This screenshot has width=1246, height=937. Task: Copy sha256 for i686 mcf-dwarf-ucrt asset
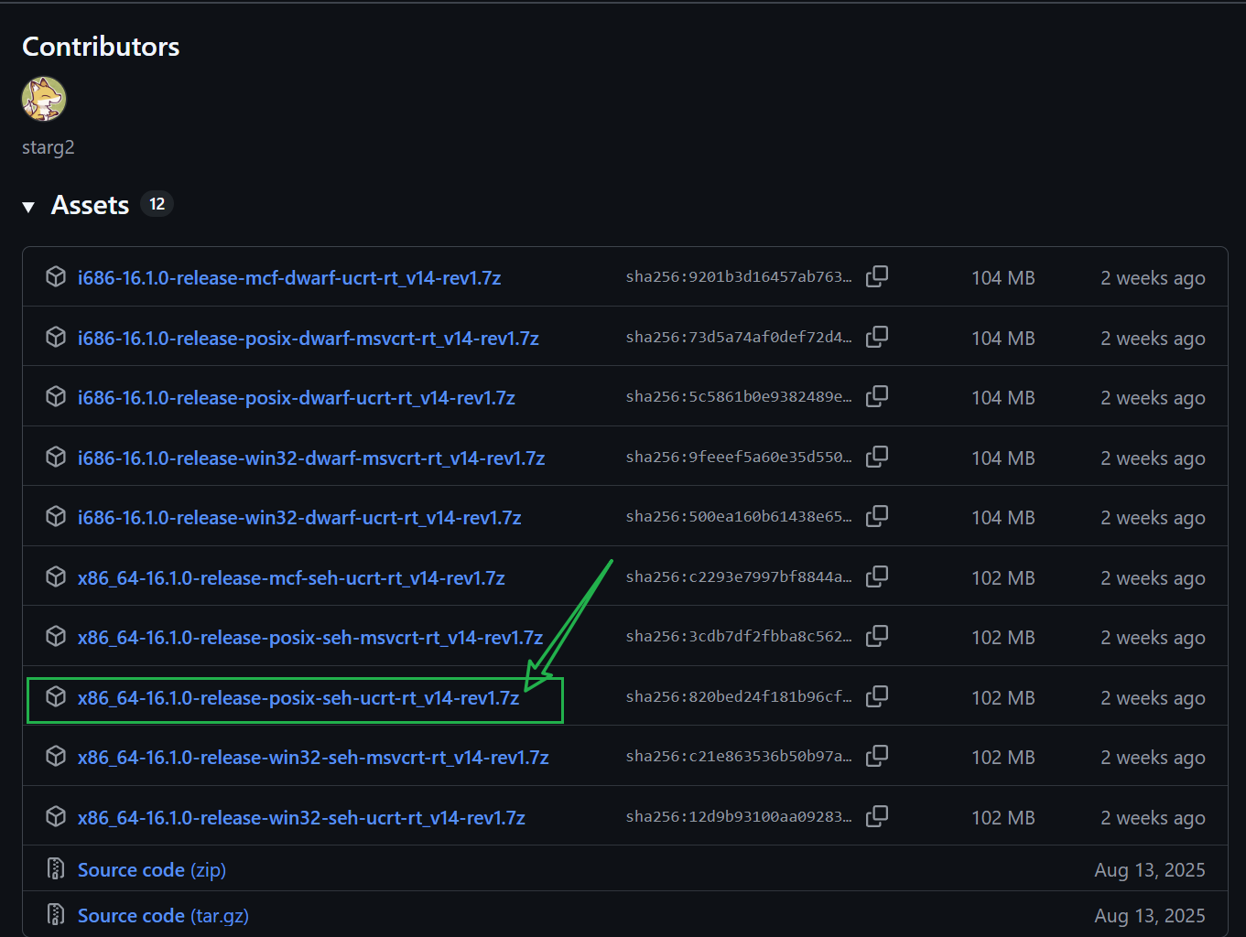tap(877, 276)
